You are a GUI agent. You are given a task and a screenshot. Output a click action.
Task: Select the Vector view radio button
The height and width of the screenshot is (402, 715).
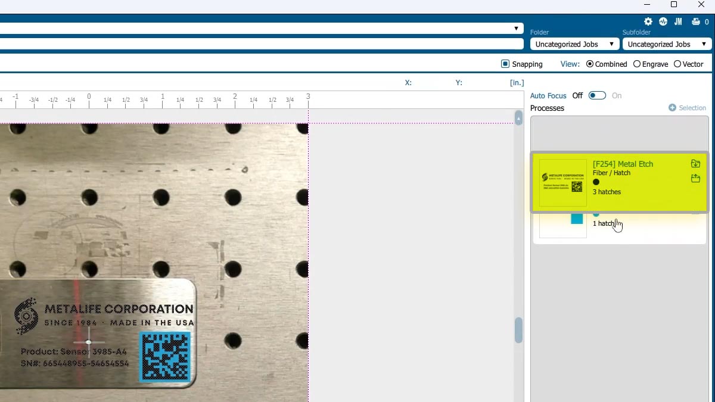tap(677, 64)
